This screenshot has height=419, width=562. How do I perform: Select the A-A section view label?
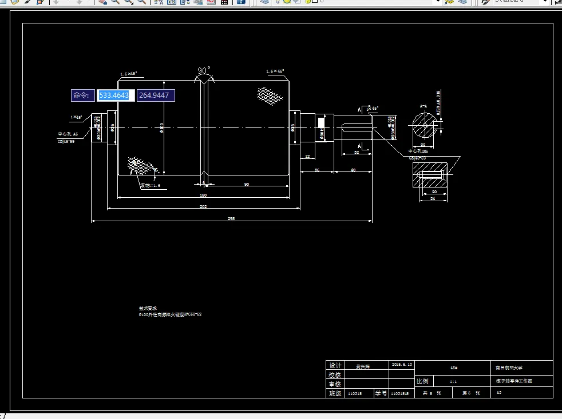(424, 106)
